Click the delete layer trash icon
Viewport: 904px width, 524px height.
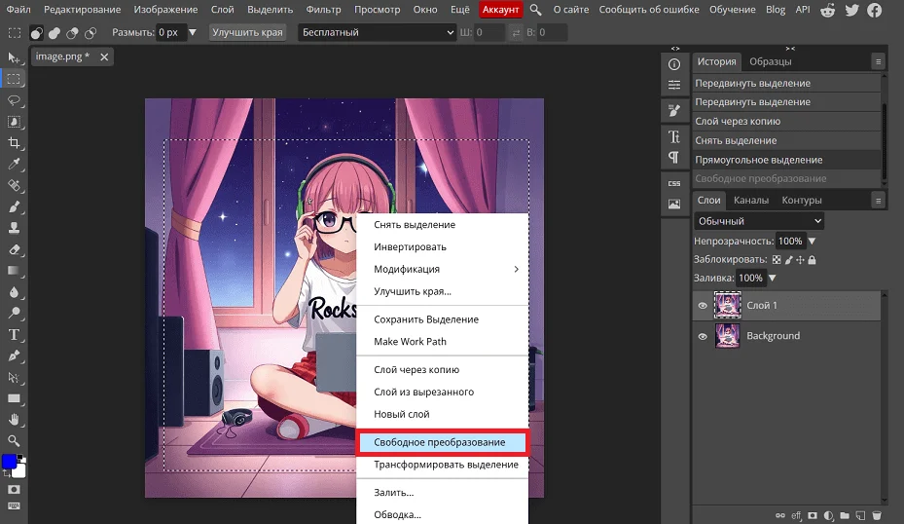[x=876, y=515]
